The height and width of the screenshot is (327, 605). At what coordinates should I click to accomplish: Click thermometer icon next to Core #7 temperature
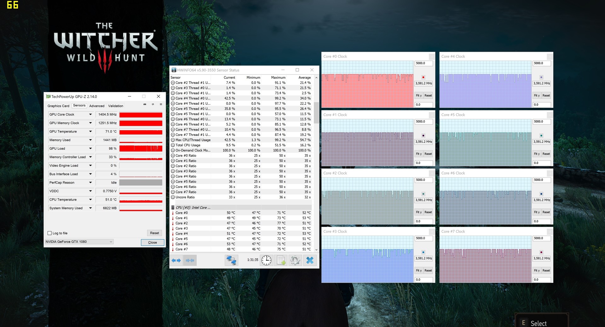tap(173, 249)
